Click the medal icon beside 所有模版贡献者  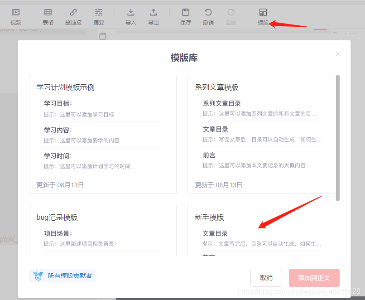38,276
